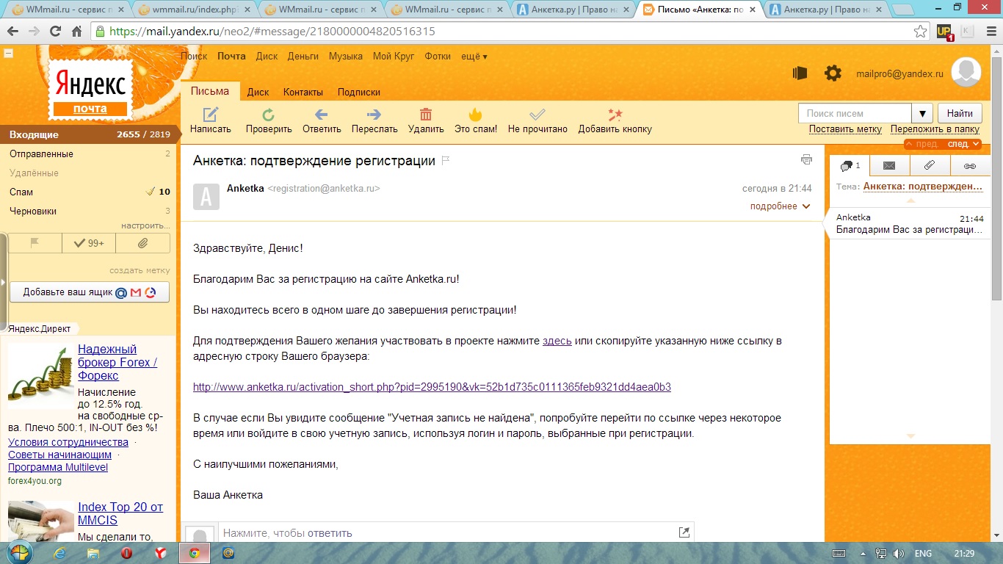Click the UP extension icon in Chrome
Viewport: 1003px width, 564px height.
click(945, 32)
